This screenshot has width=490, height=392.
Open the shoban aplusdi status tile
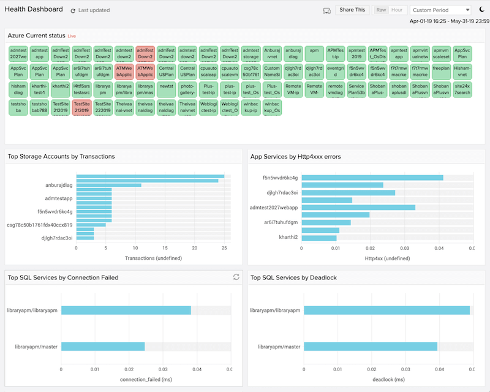click(x=399, y=89)
